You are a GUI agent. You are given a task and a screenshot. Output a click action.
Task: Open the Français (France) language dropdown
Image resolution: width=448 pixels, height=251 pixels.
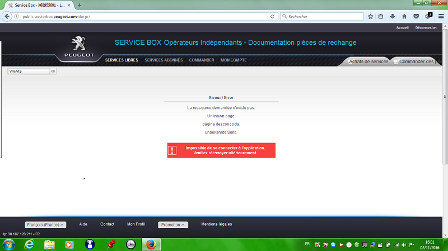(x=45, y=225)
